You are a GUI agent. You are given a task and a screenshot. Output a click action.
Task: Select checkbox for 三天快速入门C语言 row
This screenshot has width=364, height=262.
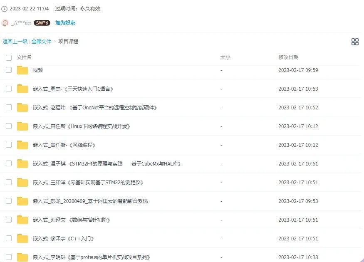coord(9,89)
